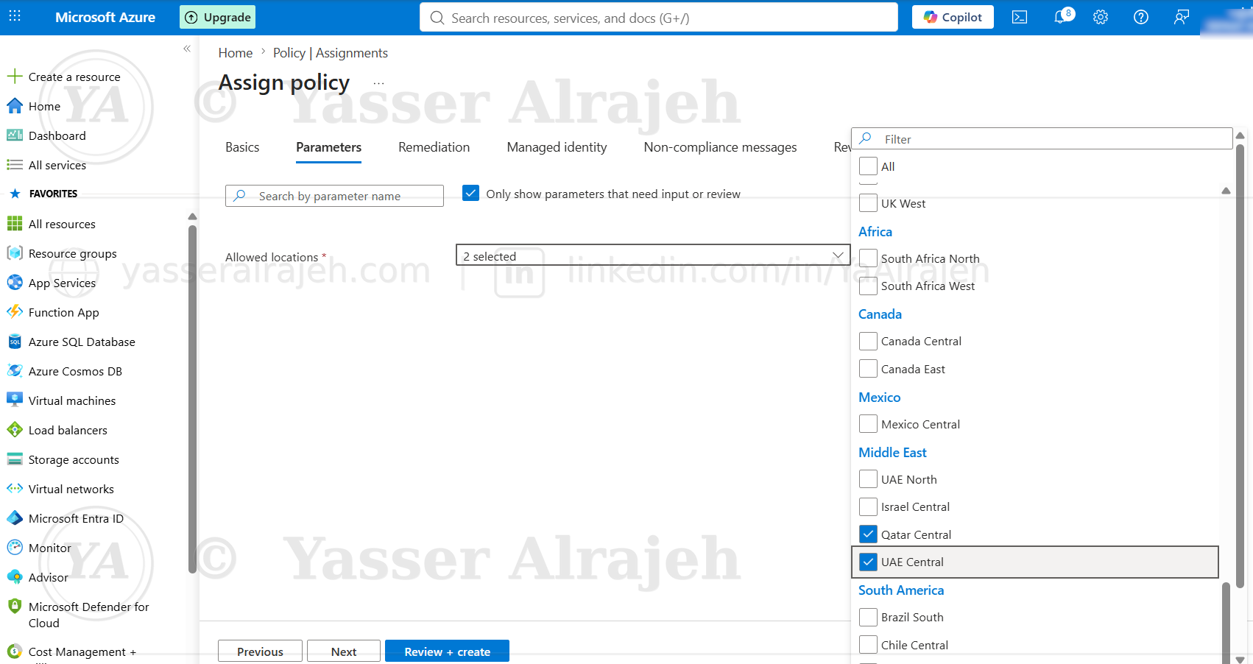Open Copilot from the top bar
The height and width of the screenshot is (664, 1253).
953,17
